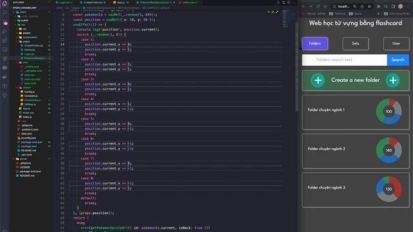
Task: Open the browser side panel icon
Action: pyautogui.click(x=393, y=6)
